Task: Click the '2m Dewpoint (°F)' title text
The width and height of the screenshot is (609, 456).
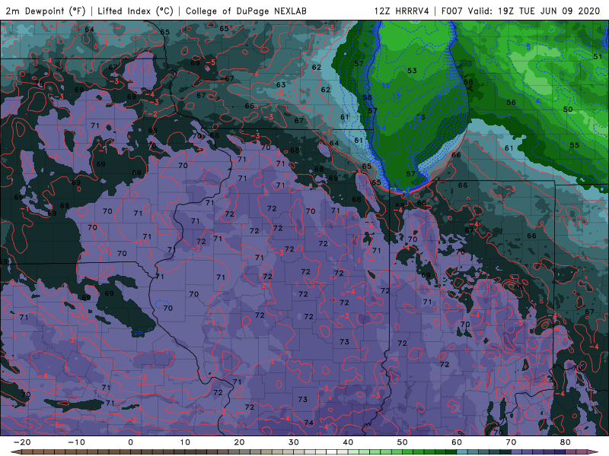Action: click(x=46, y=11)
